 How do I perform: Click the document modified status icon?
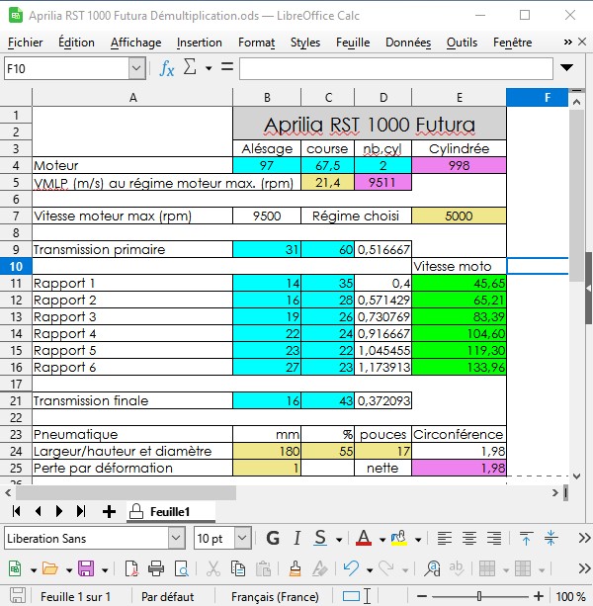point(18,596)
